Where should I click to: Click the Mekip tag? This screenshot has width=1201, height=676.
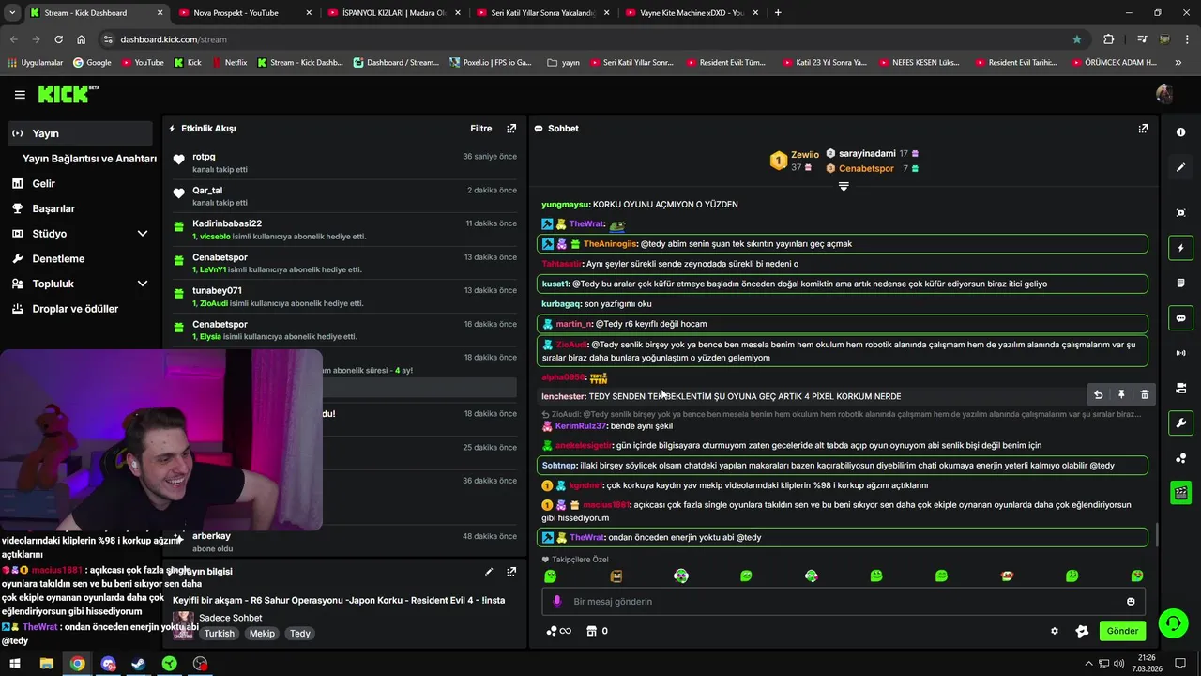[262, 634]
